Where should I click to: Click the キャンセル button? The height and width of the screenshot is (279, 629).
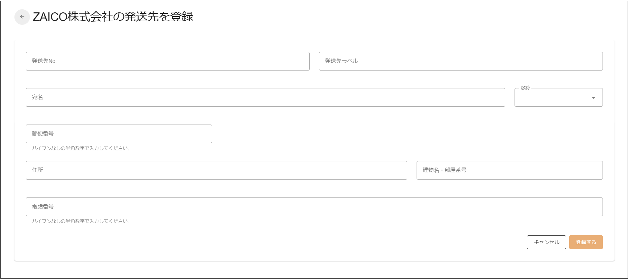547,242
